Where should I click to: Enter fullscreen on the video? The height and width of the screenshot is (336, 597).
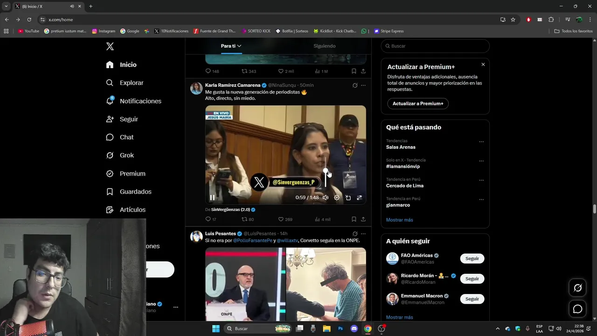(359, 197)
